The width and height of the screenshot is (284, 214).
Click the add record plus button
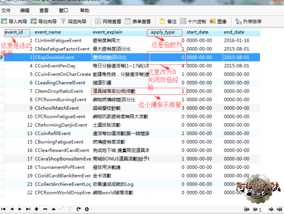(x=37, y=209)
